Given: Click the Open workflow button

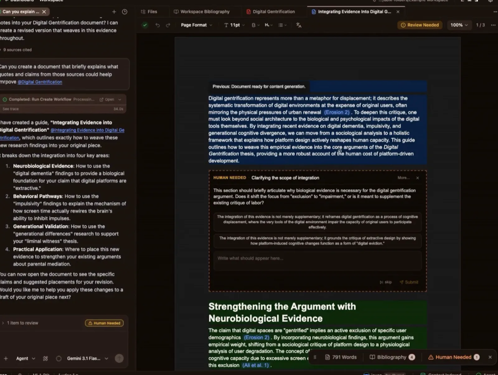Looking at the screenshot, I should 107,100.
